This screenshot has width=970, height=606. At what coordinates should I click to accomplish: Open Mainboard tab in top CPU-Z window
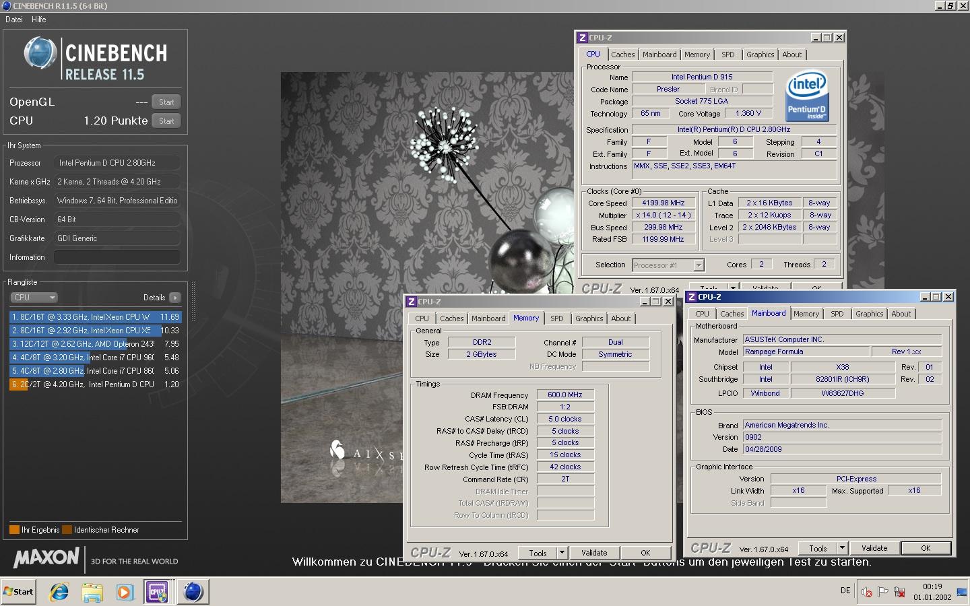click(x=659, y=55)
